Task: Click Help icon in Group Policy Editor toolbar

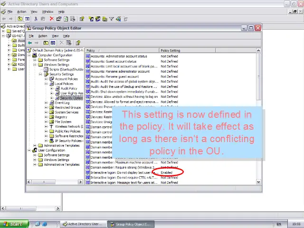Action: (x=78, y=43)
